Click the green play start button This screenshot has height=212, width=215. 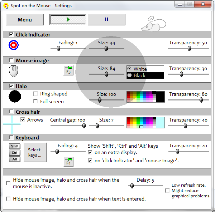click(68, 20)
